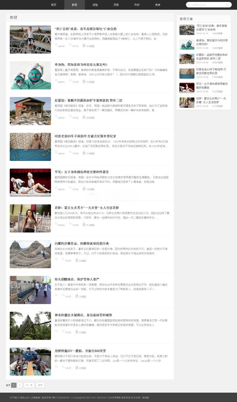Jump to last page with 末页 button
This screenshot has height=402, width=237.
[x=40, y=385]
